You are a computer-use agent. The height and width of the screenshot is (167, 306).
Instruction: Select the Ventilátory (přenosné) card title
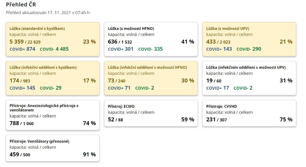(x=39, y=141)
